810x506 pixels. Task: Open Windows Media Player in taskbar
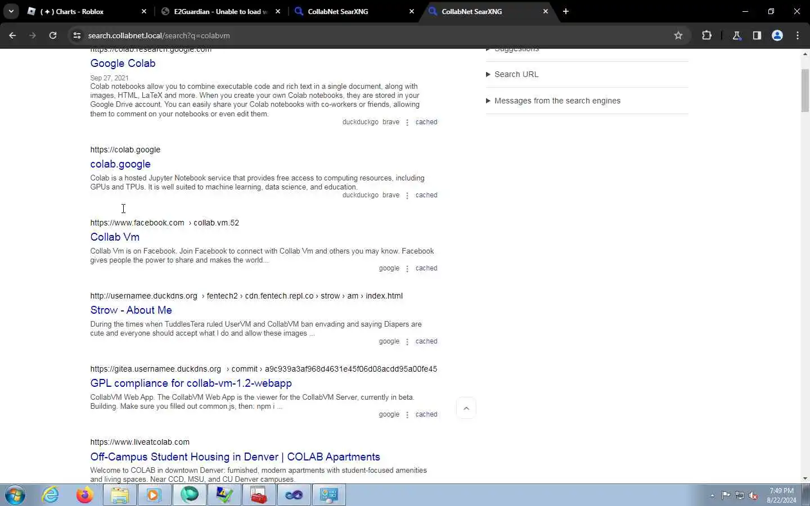point(154,495)
